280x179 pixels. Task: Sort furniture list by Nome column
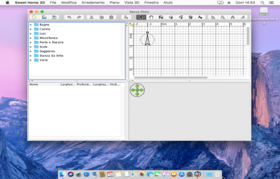click(44, 84)
